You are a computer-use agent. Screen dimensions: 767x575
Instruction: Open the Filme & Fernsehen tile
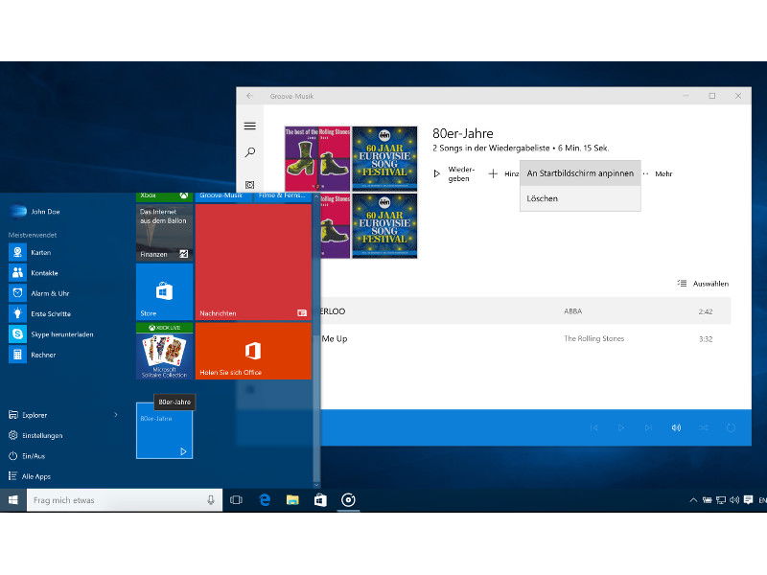pyautogui.click(x=283, y=196)
